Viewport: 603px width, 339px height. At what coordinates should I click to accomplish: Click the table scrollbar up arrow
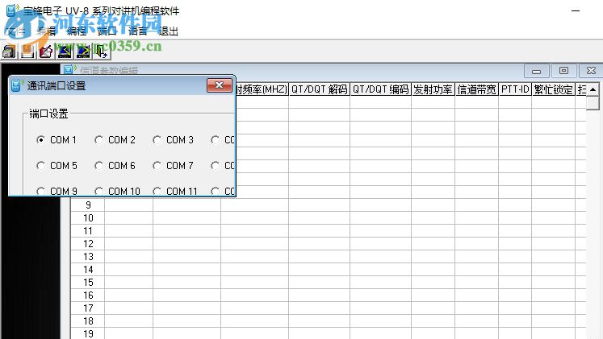(x=593, y=89)
